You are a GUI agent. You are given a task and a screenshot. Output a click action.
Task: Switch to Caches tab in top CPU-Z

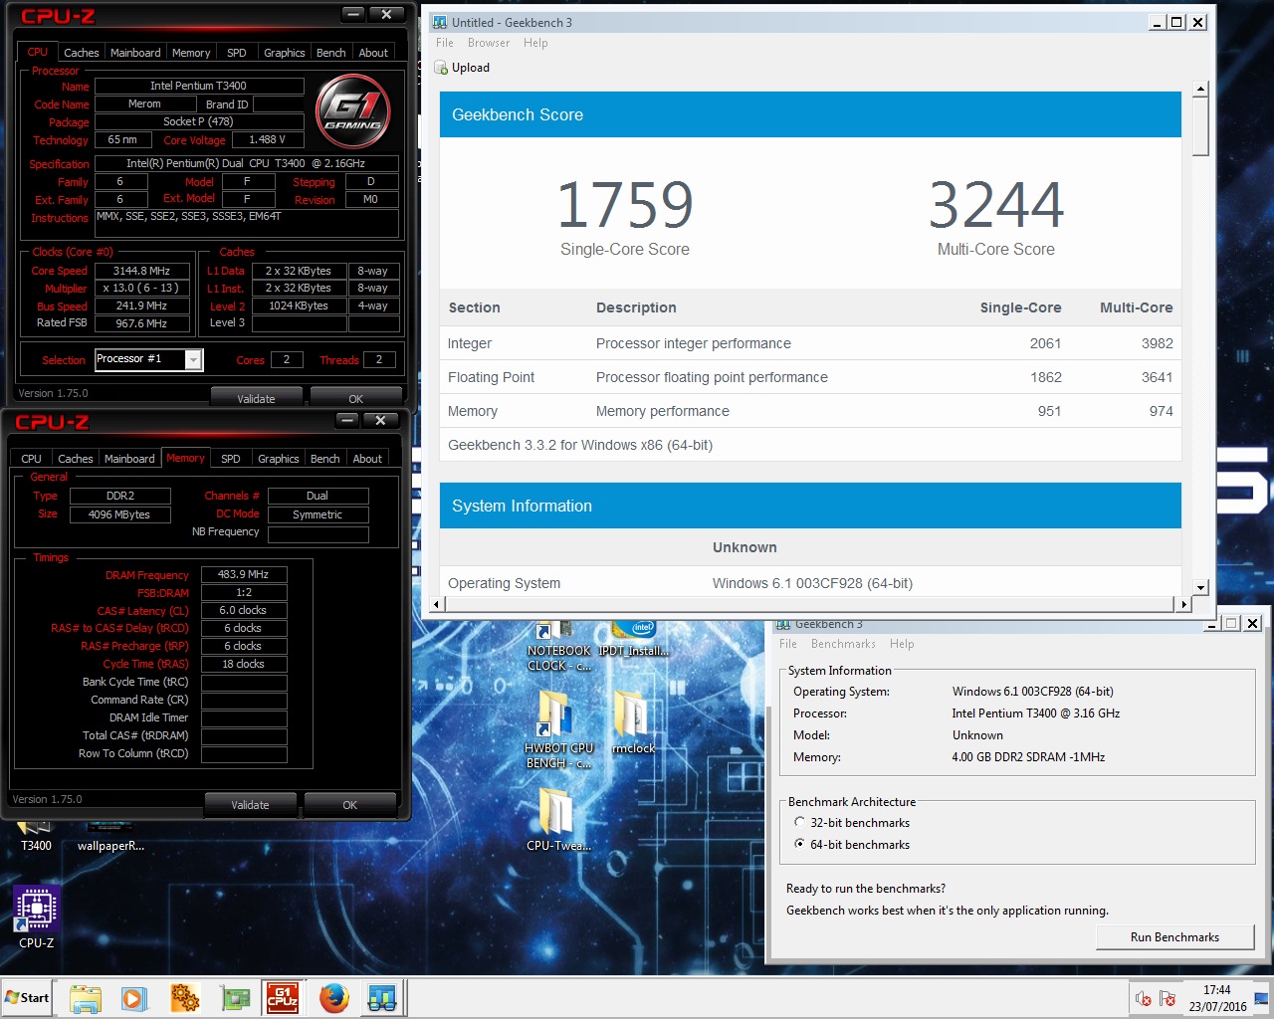pyautogui.click(x=82, y=53)
